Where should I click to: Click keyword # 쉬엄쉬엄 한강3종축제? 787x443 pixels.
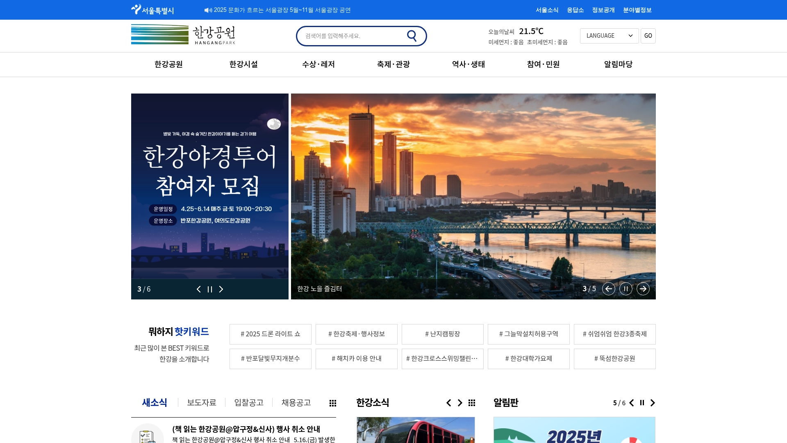pyautogui.click(x=615, y=334)
